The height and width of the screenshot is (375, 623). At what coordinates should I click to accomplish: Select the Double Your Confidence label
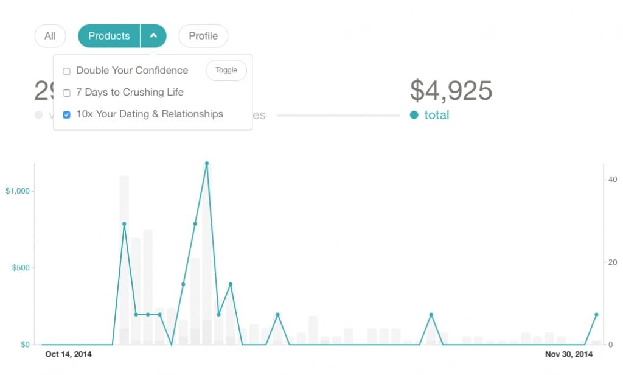click(132, 71)
